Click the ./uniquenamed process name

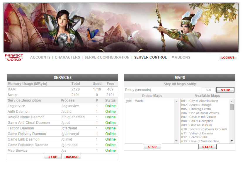coord(73,117)
